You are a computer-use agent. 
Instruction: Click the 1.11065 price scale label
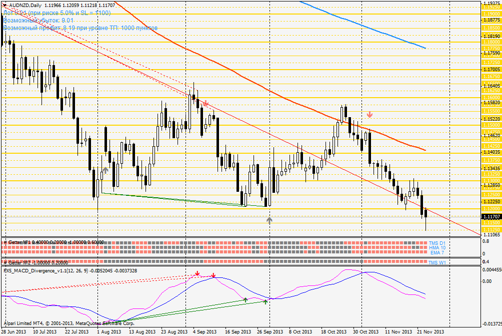tap(491, 235)
